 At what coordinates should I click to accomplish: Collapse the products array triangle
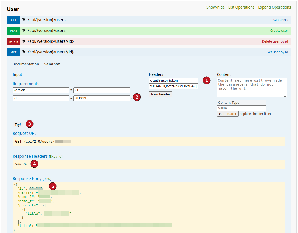pos(43,205)
